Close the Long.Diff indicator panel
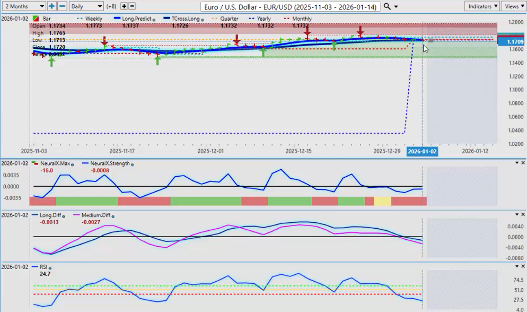 [x=523, y=214]
